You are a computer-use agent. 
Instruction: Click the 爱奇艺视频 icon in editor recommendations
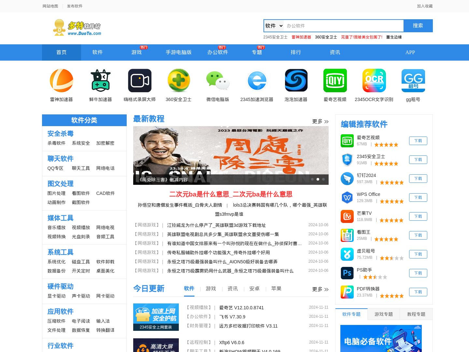click(347, 141)
